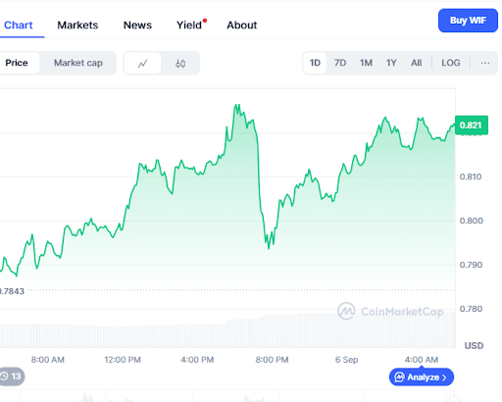The image size is (502, 402).
Task: Click the Analyze button's logo icon
Action: (399, 377)
